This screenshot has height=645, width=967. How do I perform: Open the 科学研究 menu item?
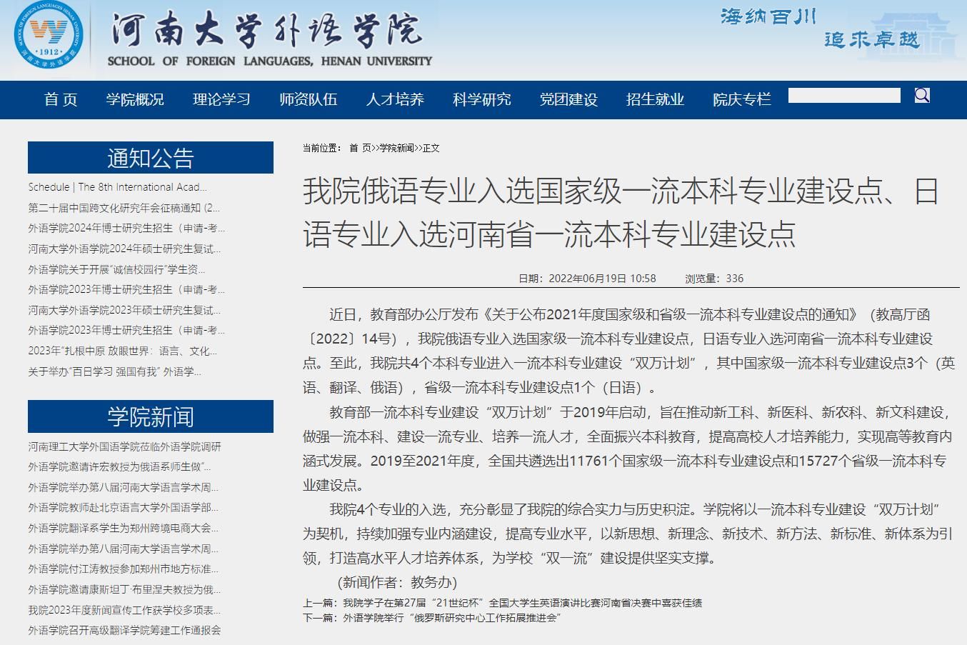point(481,99)
